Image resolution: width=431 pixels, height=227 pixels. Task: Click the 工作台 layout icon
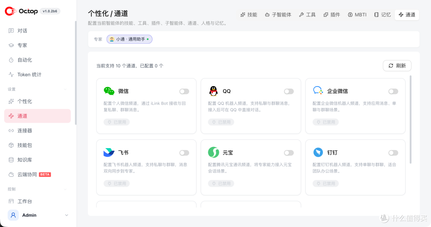11,201
